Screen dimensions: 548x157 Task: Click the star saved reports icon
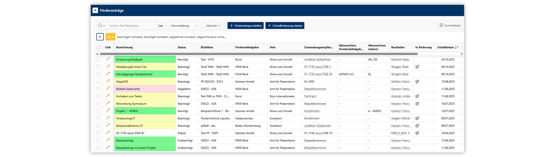pyautogui.click(x=110, y=37)
